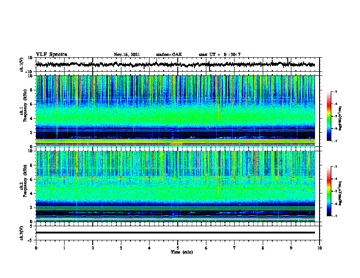Image resolution: width=360 pixels, height=278 pixels.
Task: Click the time axis tick label "1"
Action: click(64, 248)
